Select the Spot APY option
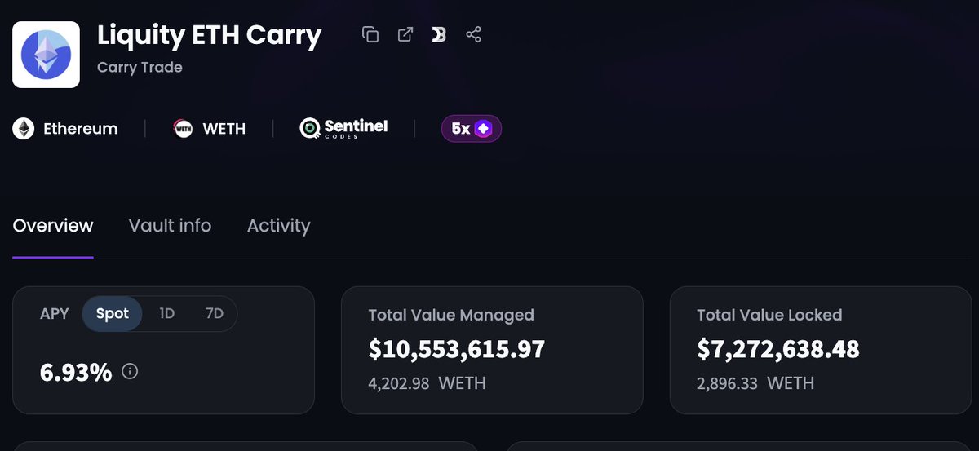The width and height of the screenshot is (979, 451). point(113,314)
